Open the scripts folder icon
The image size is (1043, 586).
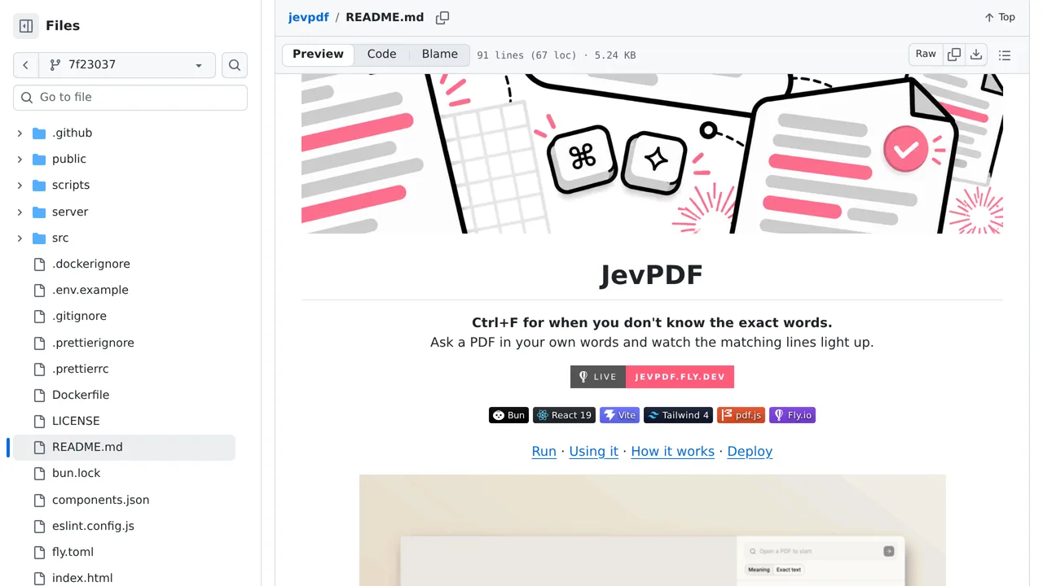pyautogui.click(x=39, y=185)
